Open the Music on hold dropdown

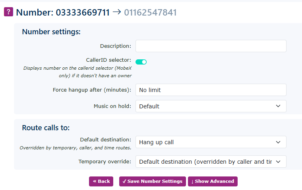[x=211, y=106]
